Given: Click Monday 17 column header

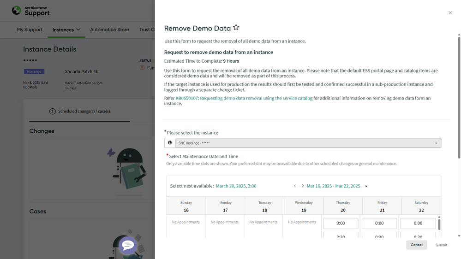Looking at the screenshot, I should tap(225, 206).
